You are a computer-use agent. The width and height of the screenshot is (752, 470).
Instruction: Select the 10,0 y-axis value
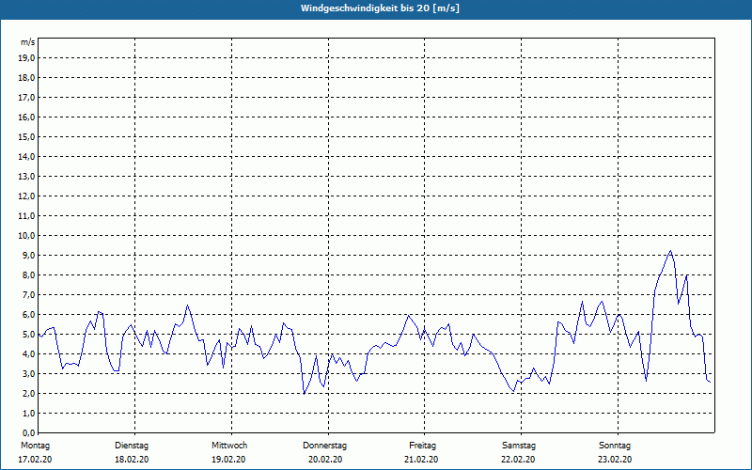[26, 236]
